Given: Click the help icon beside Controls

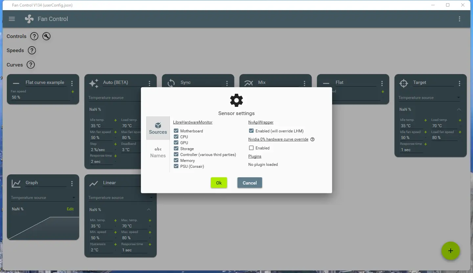Looking at the screenshot, I should pyautogui.click(x=34, y=36).
